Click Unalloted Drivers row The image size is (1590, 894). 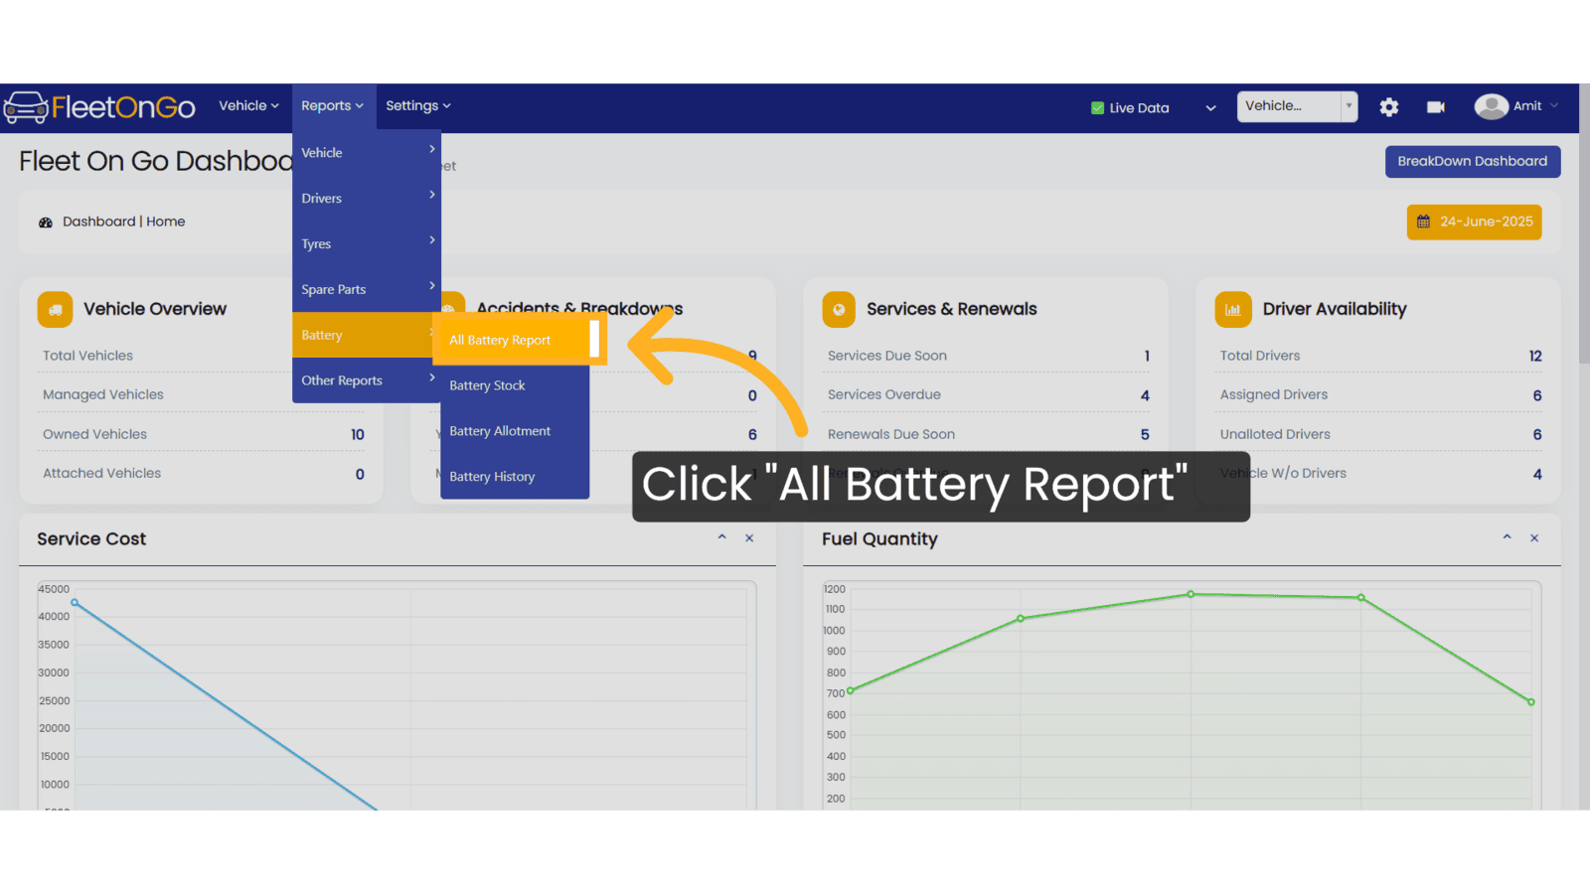click(1381, 434)
